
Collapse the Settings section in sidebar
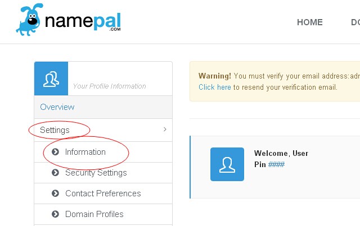click(x=55, y=130)
